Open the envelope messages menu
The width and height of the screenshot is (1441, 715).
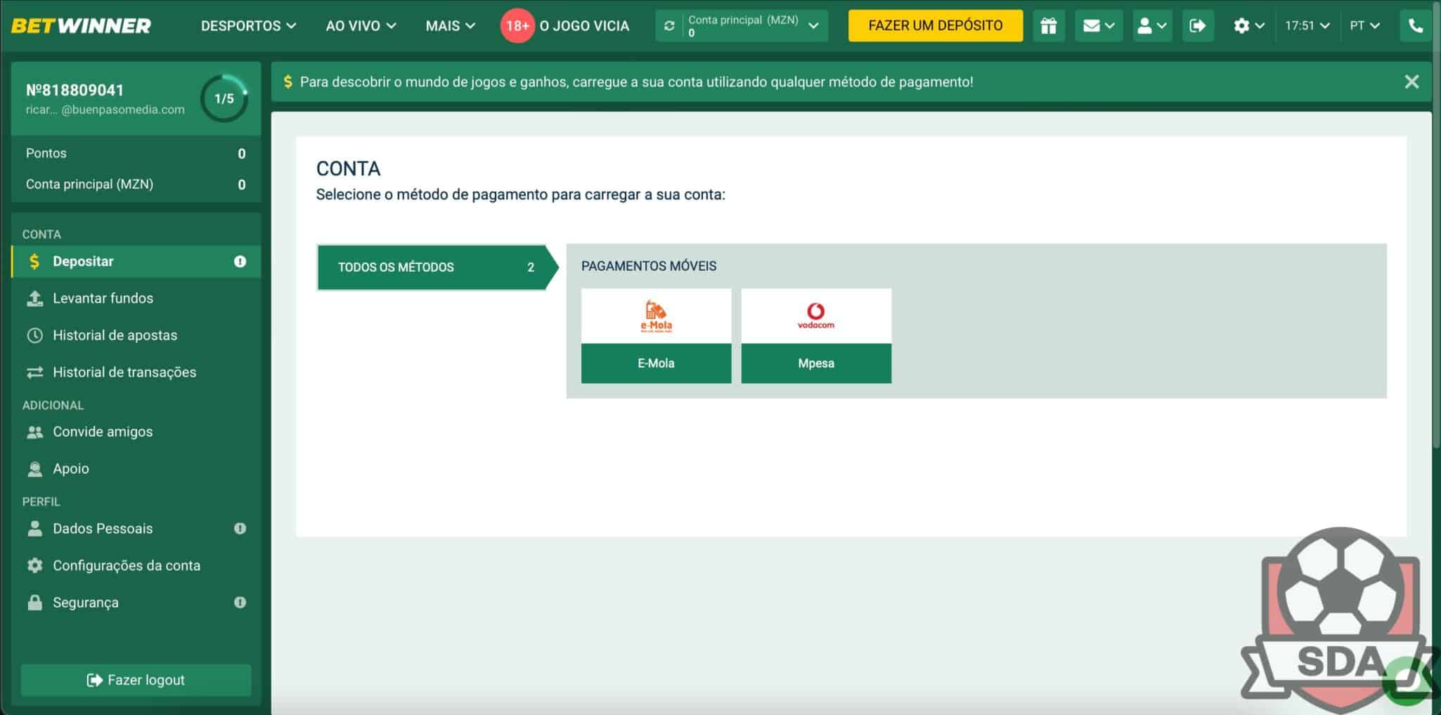pos(1098,26)
